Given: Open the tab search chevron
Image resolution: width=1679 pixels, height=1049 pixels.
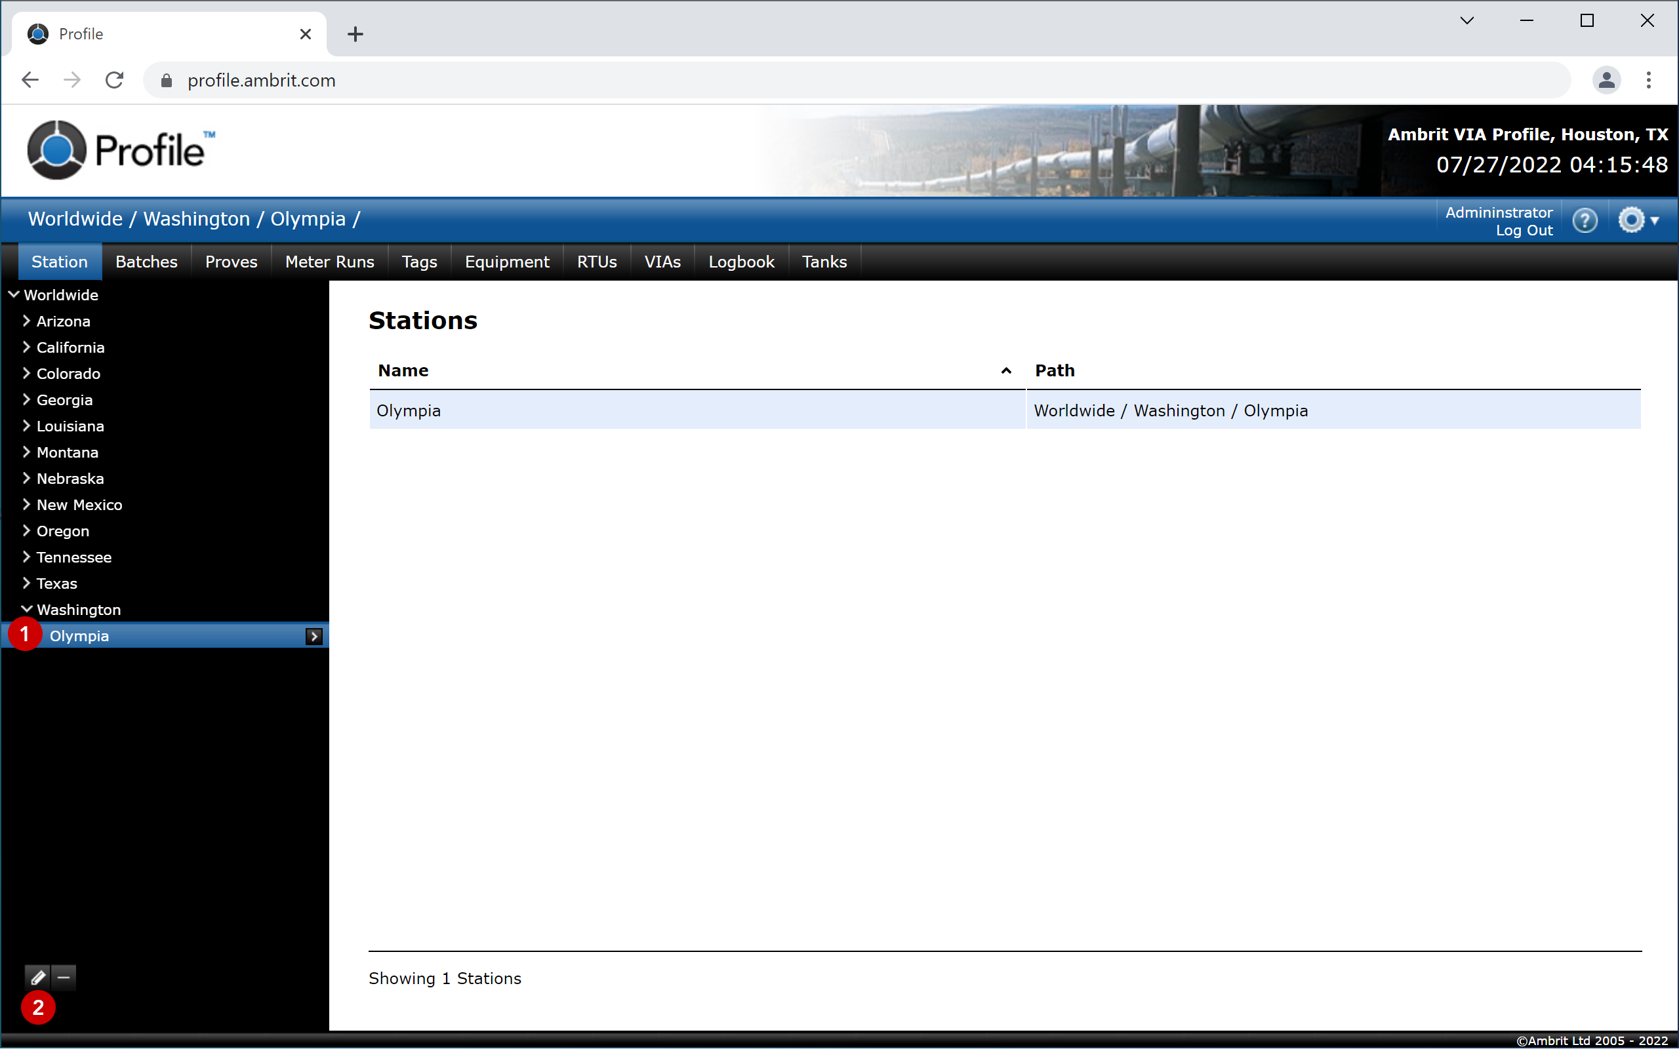Looking at the screenshot, I should point(1467,21).
